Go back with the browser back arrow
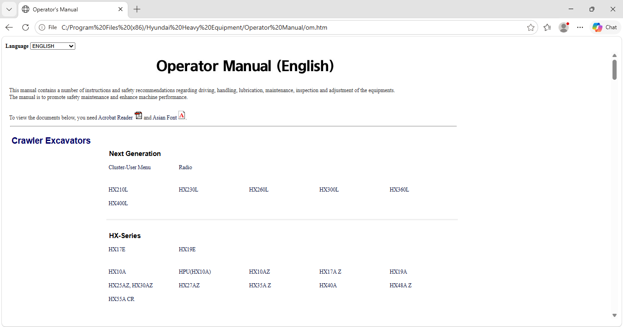 9,27
